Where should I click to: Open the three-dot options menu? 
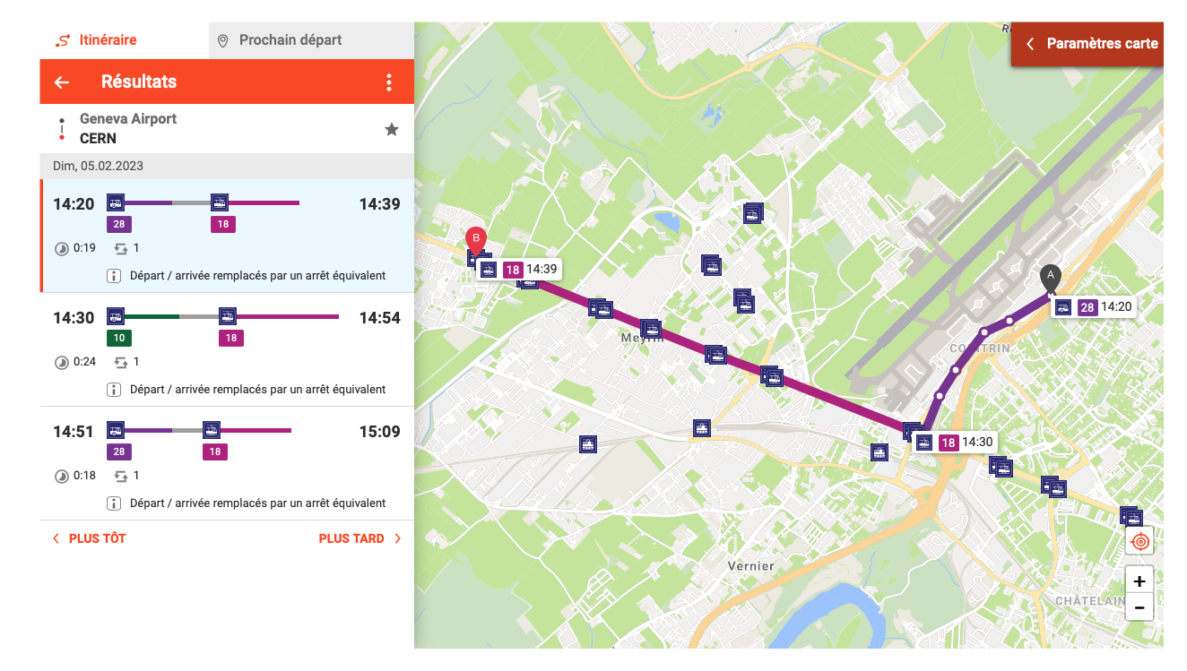click(389, 82)
